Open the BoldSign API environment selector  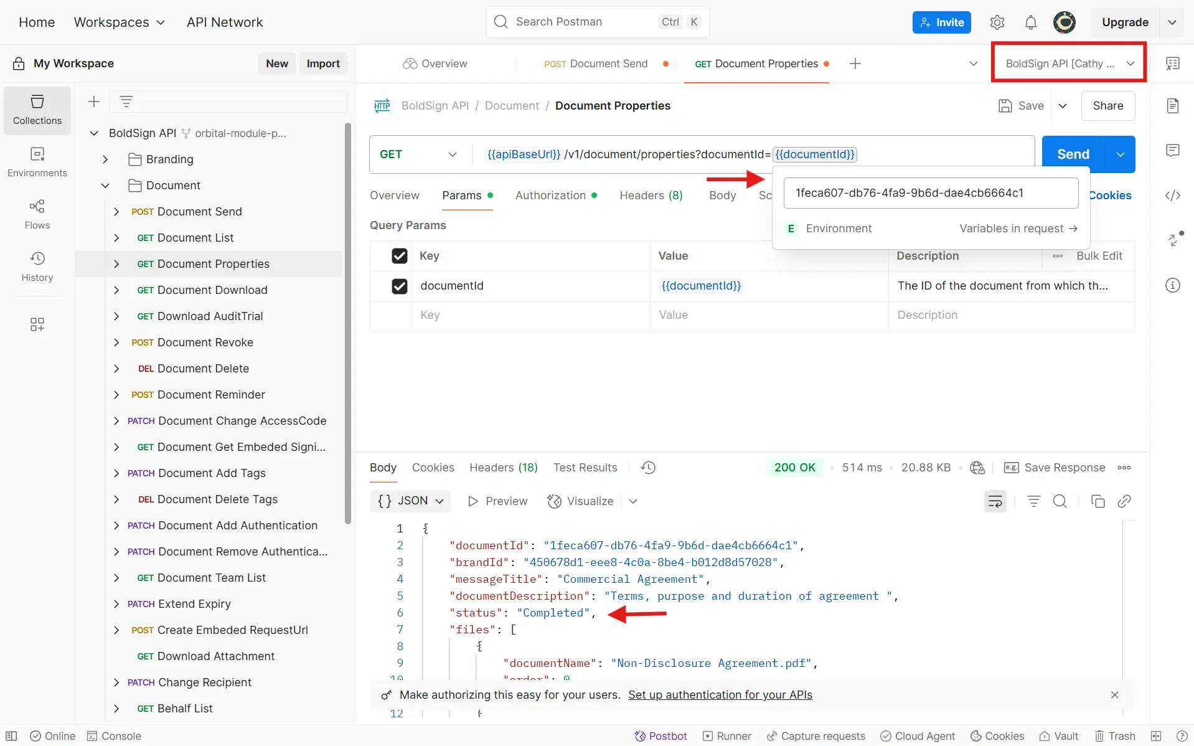(1069, 64)
